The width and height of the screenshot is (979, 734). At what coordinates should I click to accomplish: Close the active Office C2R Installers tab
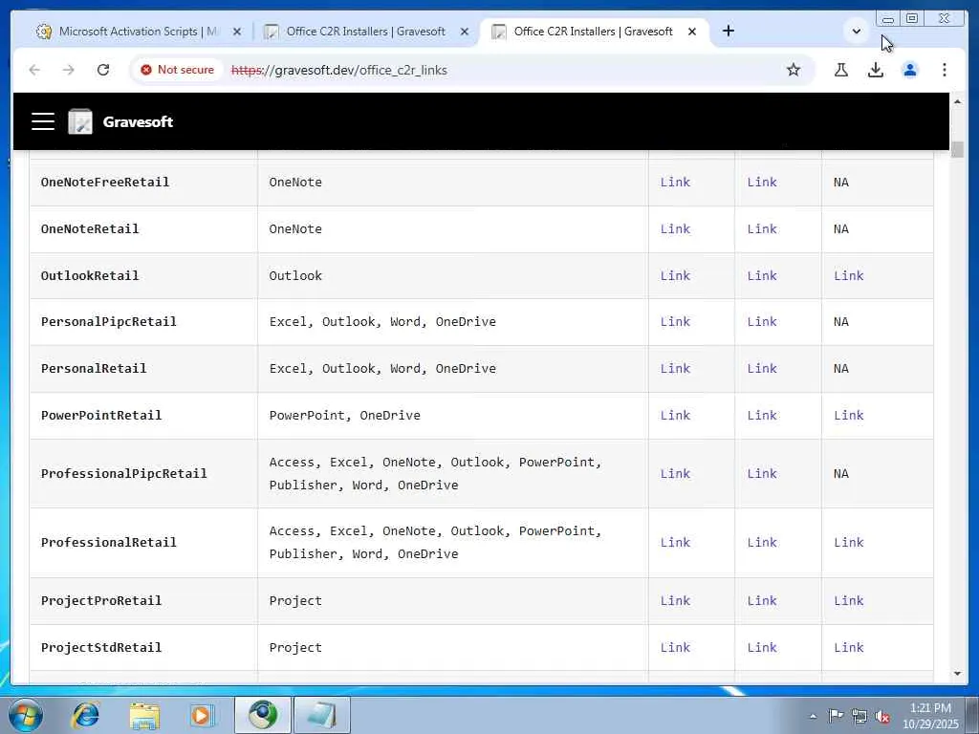coord(692,32)
